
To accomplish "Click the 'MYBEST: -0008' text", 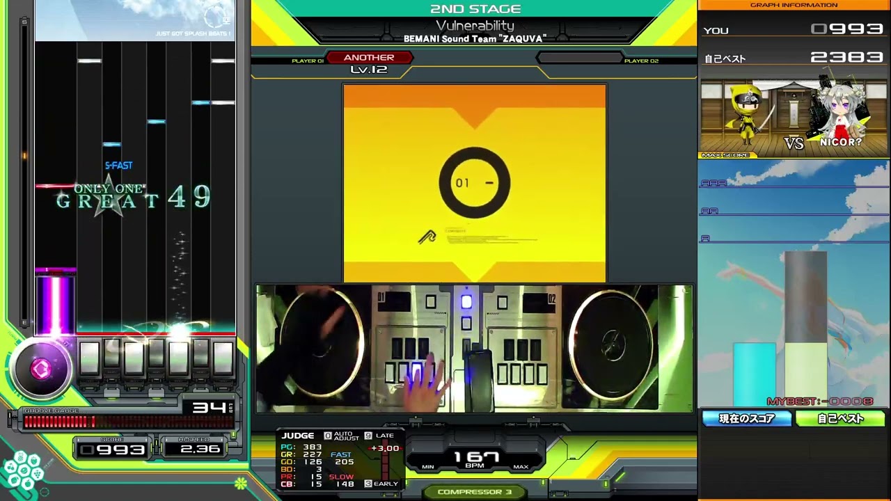I will (820, 401).
